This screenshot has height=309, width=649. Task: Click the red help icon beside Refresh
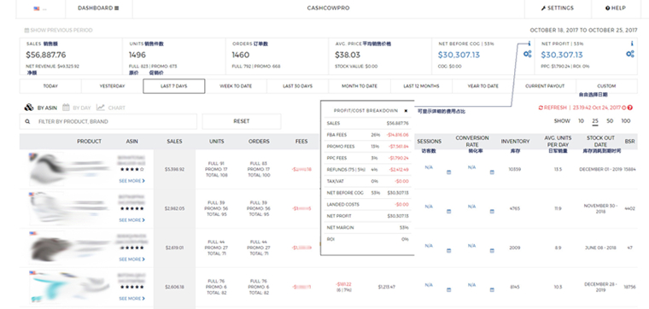click(x=630, y=108)
